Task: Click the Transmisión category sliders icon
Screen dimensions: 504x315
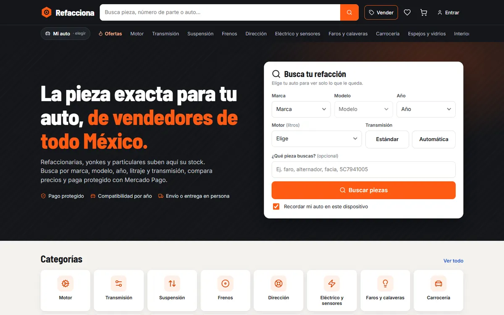Action: pyautogui.click(x=119, y=283)
